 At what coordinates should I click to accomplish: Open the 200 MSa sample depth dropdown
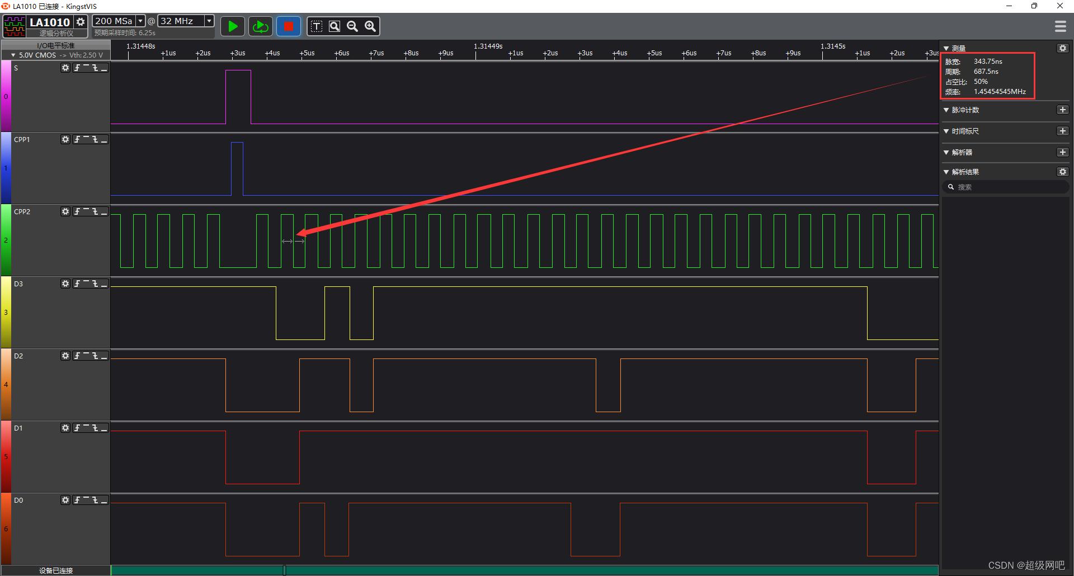coord(140,21)
